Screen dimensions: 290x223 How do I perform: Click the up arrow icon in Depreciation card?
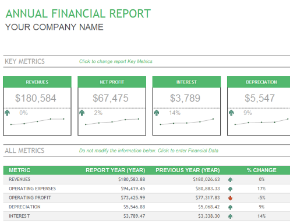pos(231,113)
